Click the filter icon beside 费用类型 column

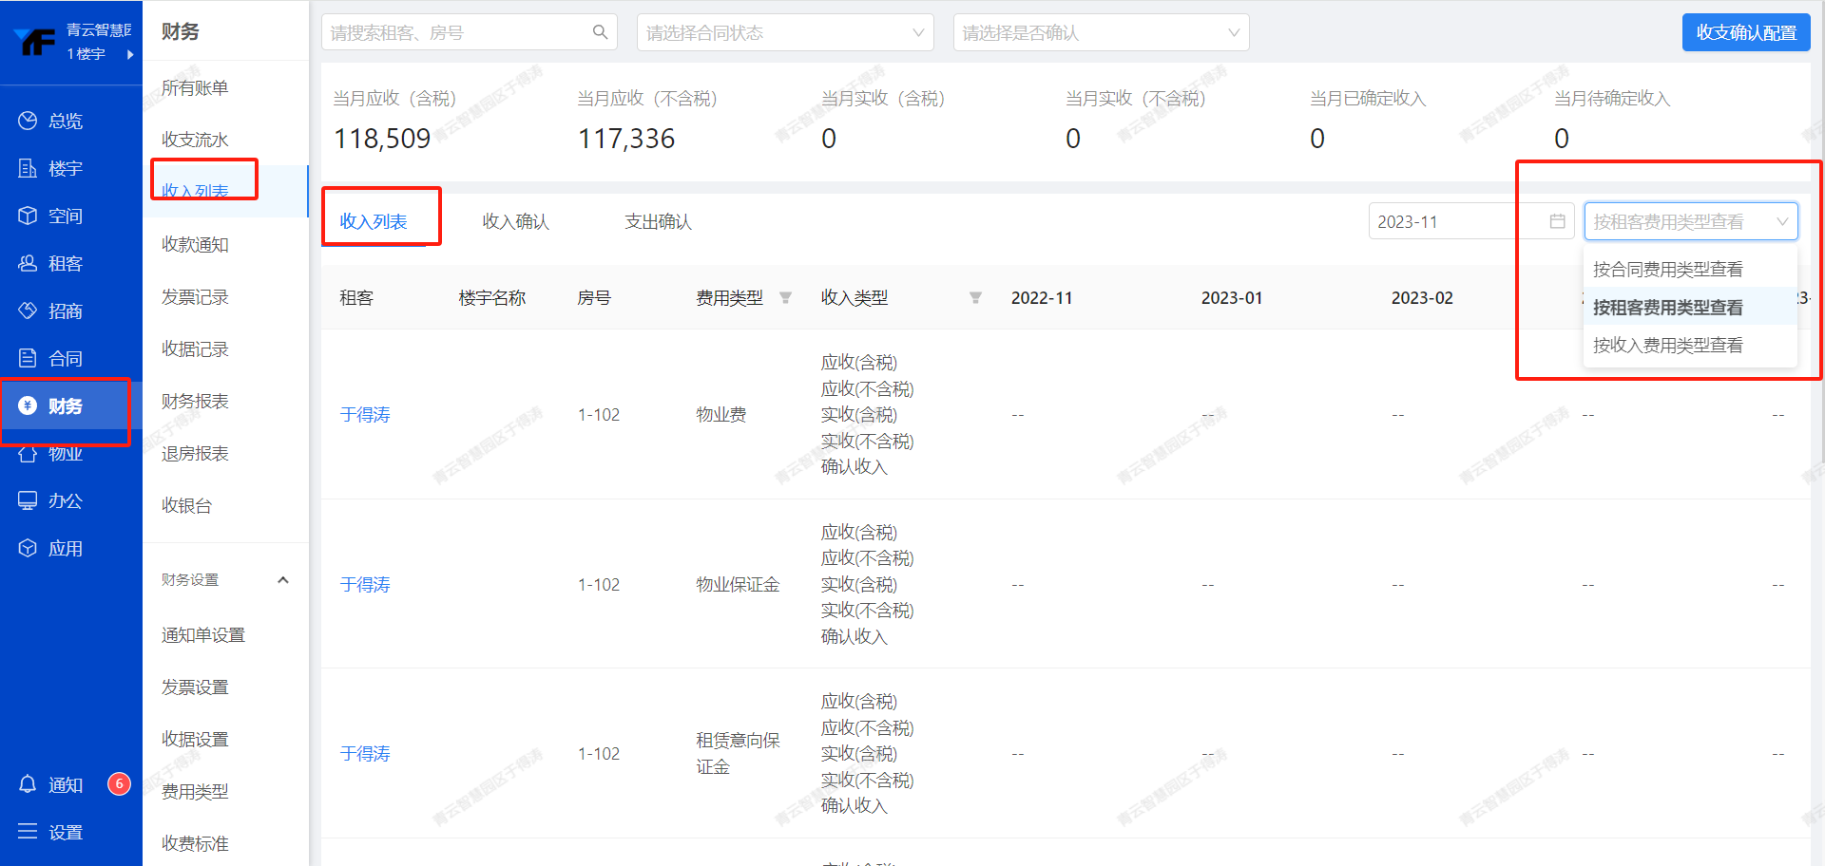785,298
